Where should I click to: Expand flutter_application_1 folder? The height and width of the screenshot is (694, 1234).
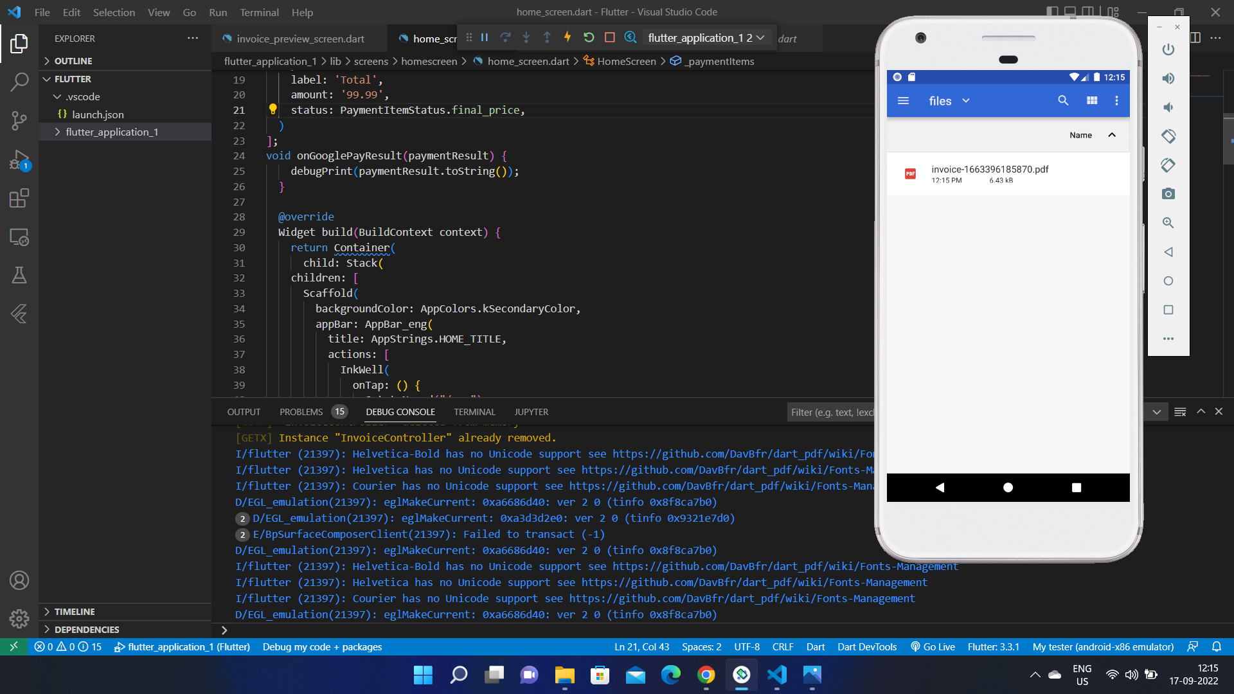[x=125, y=132]
